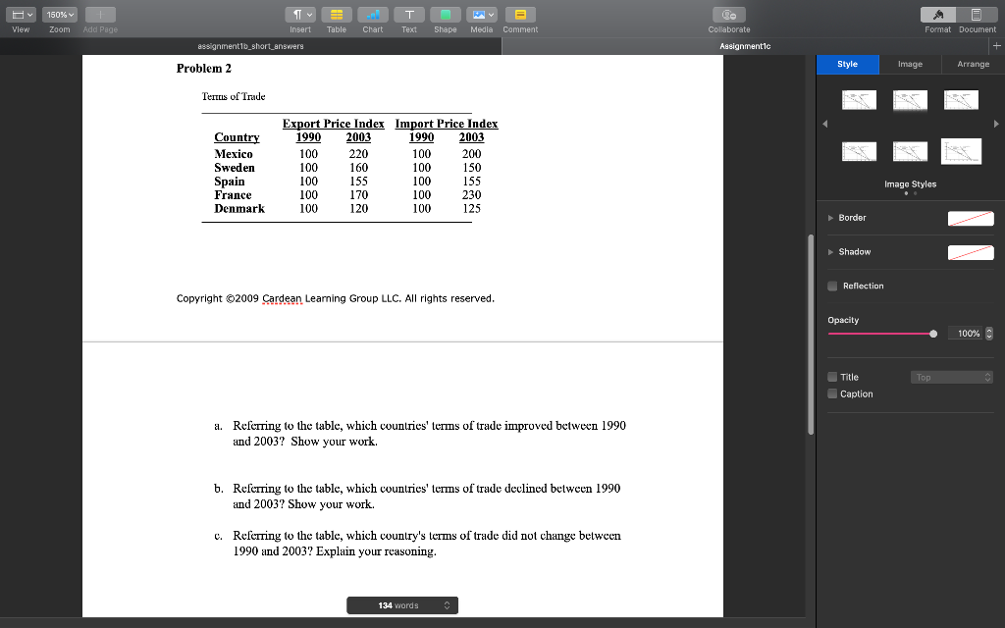The width and height of the screenshot is (1005, 628).
Task: Click the Add Page button
Action: pyautogui.click(x=98, y=14)
